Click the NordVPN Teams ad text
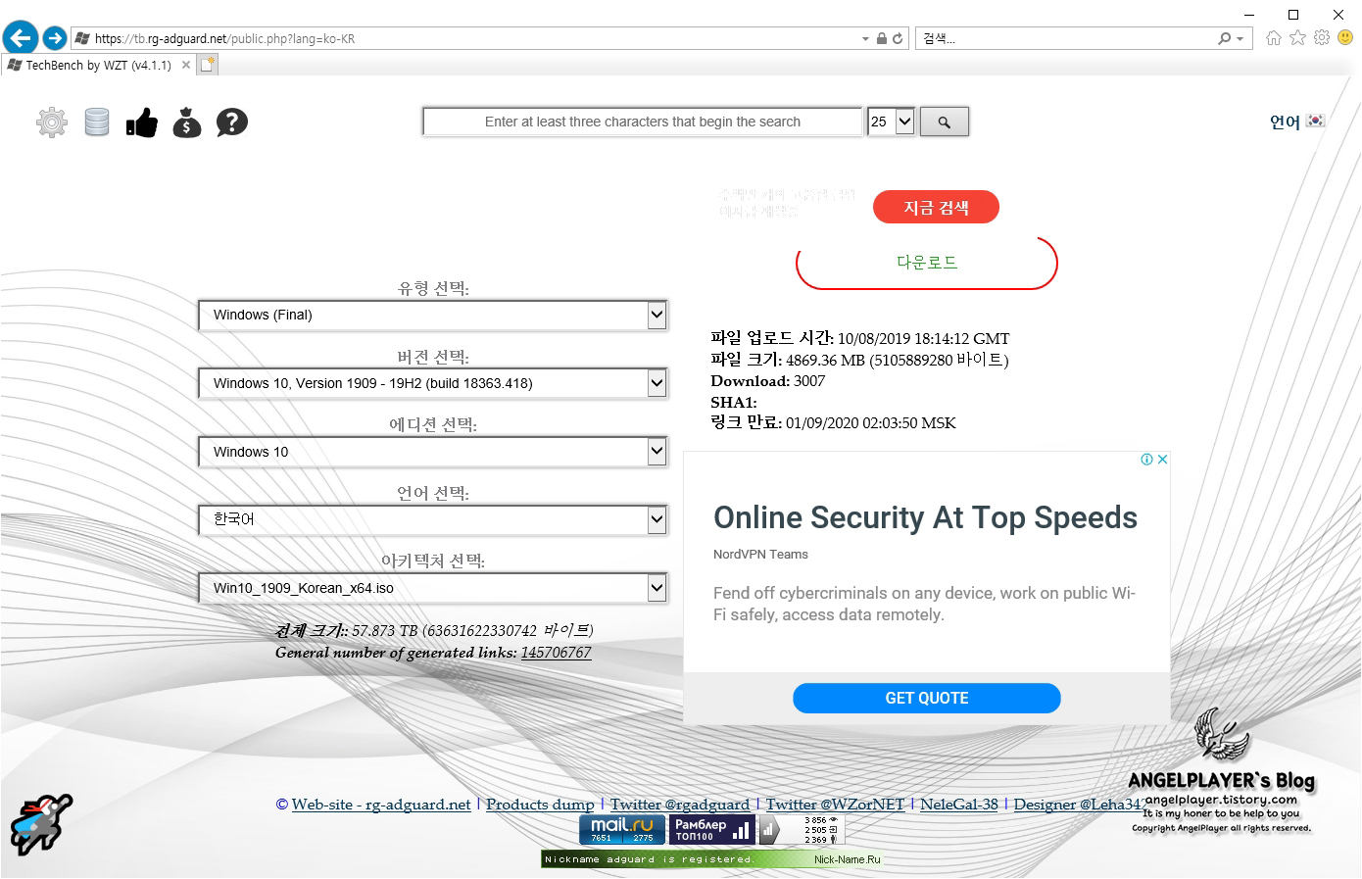This screenshot has height=879, width=1362. coord(760,555)
